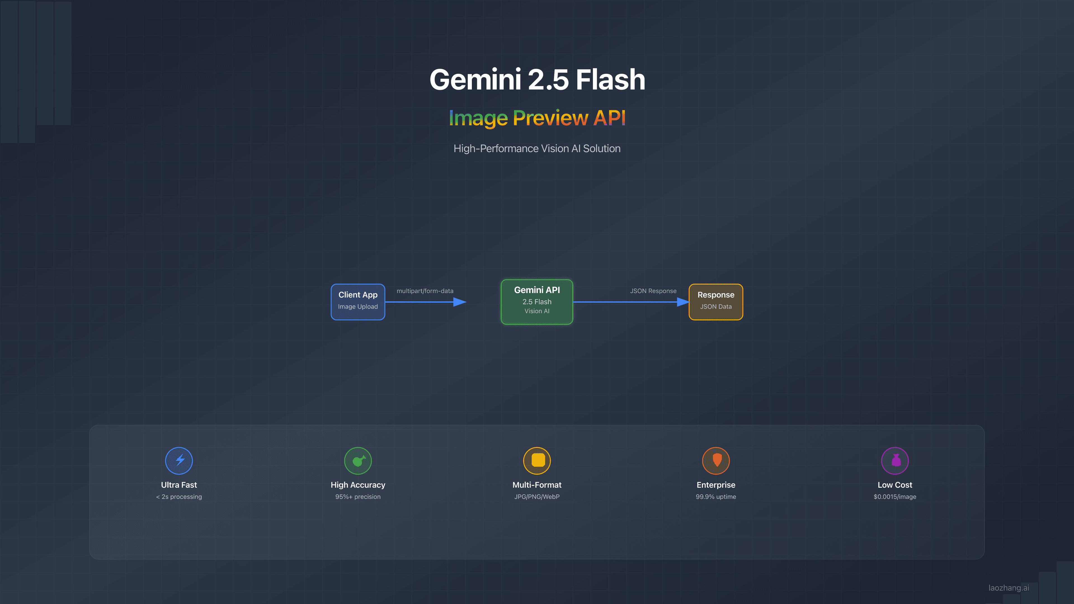The height and width of the screenshot is (604, 1074).
Task: Select the Response JSON Data node
Action: click(715, 301)
